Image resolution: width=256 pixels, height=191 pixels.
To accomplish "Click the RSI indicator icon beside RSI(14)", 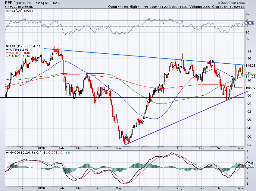I will (x=7, y=11).
